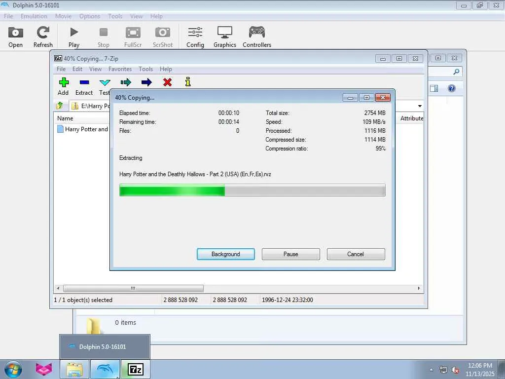This screenshot has height=379, width=505.
Task: Click the Attributes column header in 7-Zip
Action: click(411, 118)
